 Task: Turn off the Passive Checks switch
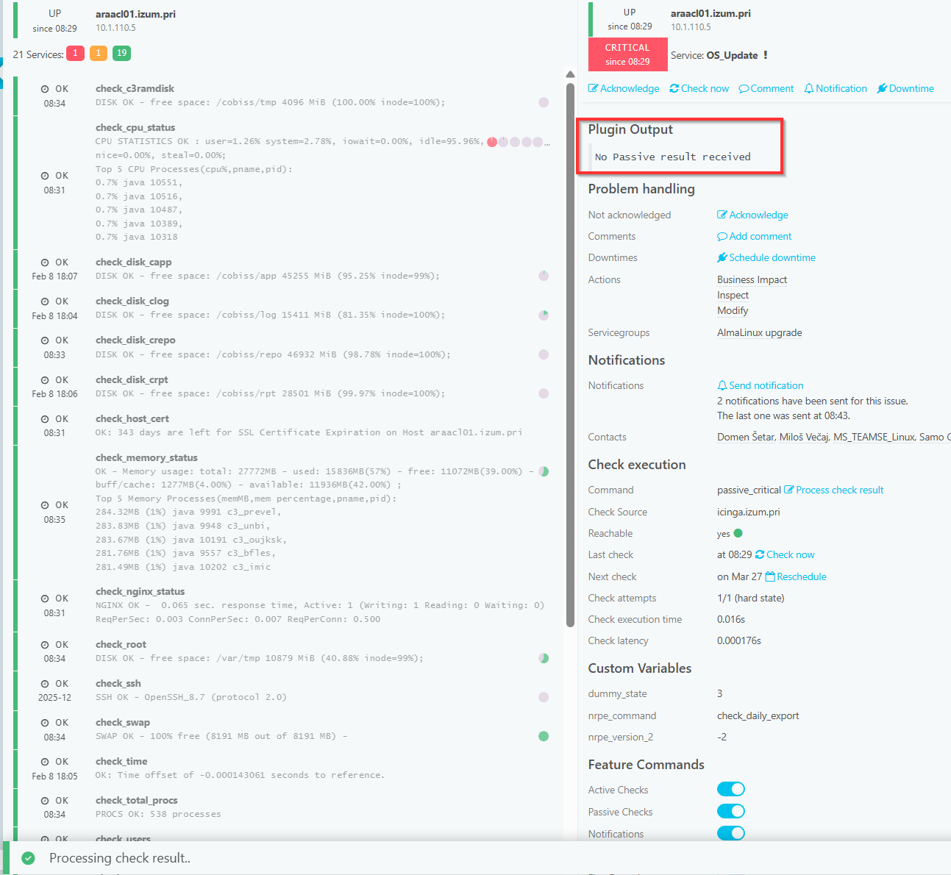tap(731, 812)
